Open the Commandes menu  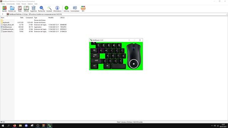coord(11,4)
